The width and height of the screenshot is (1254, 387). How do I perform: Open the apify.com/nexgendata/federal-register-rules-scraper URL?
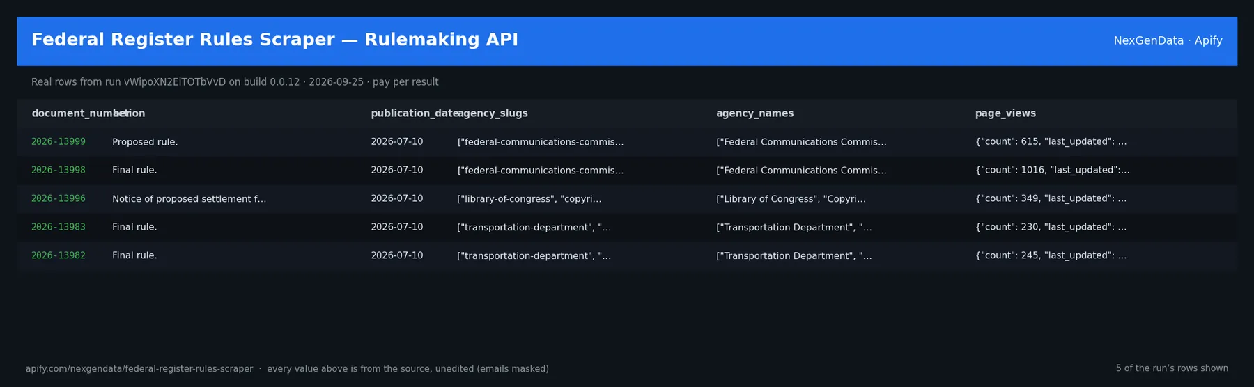coord(139,369)
